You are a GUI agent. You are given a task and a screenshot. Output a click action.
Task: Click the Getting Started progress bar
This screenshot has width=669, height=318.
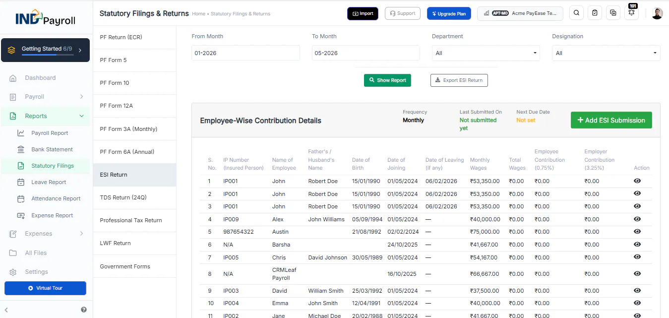[48, 55]
